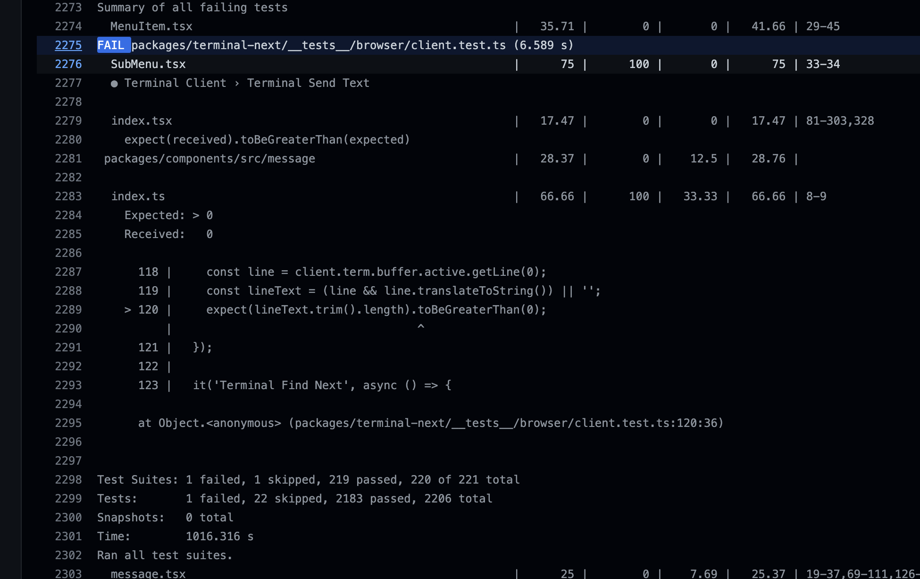Click line number 2276 link

[x=68, y=64]
